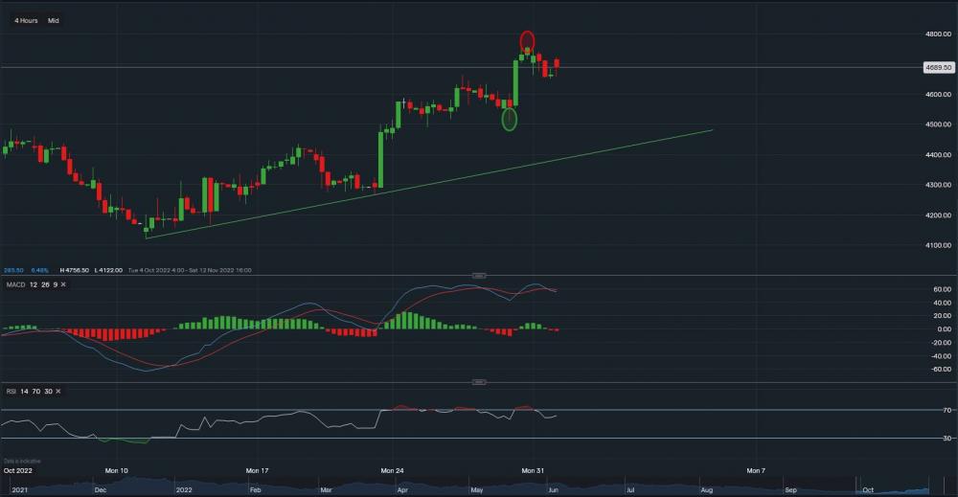Jump to Dec in the navigator timeline
This screenshot has height=497, width=958.
[101, 490]
